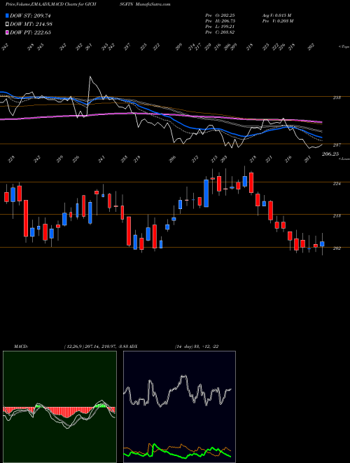This screenshot has width=350, height=463.
Task: Click the 233 price level label
Action: coord(337,98)
